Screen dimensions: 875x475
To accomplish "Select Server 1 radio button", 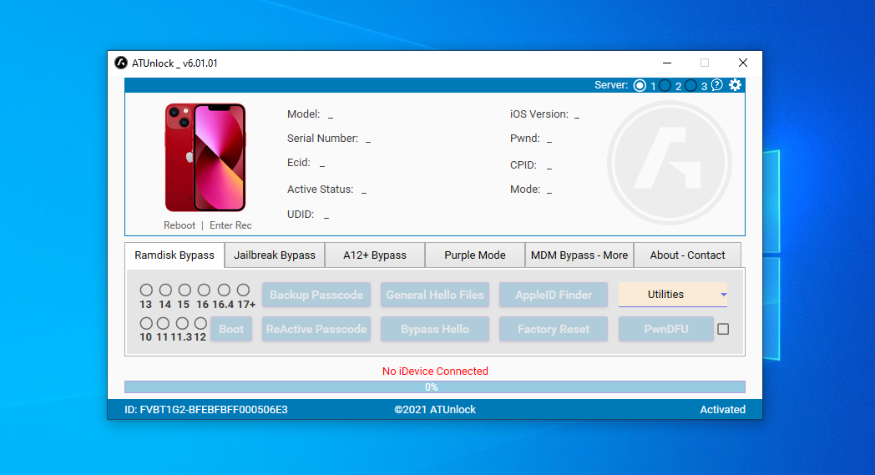I will pos(640,85).
